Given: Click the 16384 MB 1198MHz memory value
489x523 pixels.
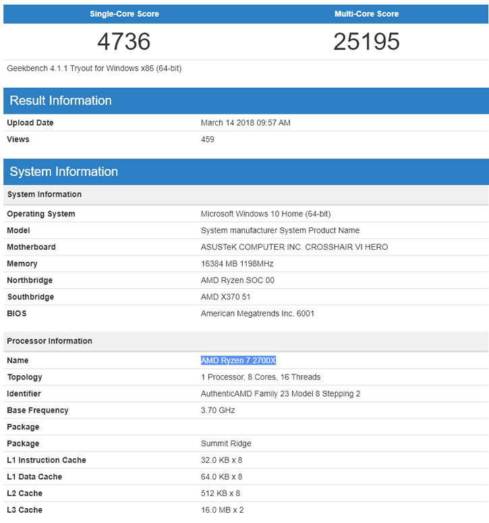Looking at the screenshot, I should pyautogui.click(x=237, y=264).
